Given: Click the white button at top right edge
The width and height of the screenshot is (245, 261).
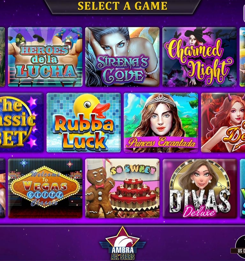Looking at the screenshot, I should (244, 14).
